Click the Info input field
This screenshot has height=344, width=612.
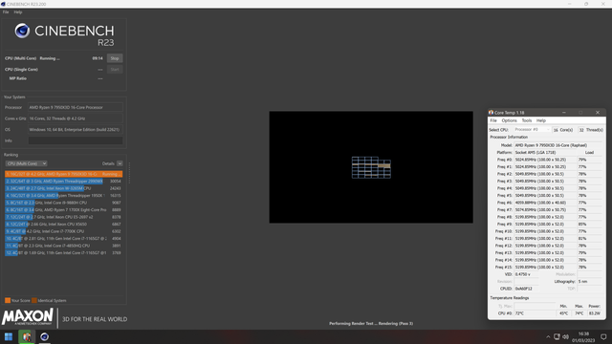click(x=76, y=140)
